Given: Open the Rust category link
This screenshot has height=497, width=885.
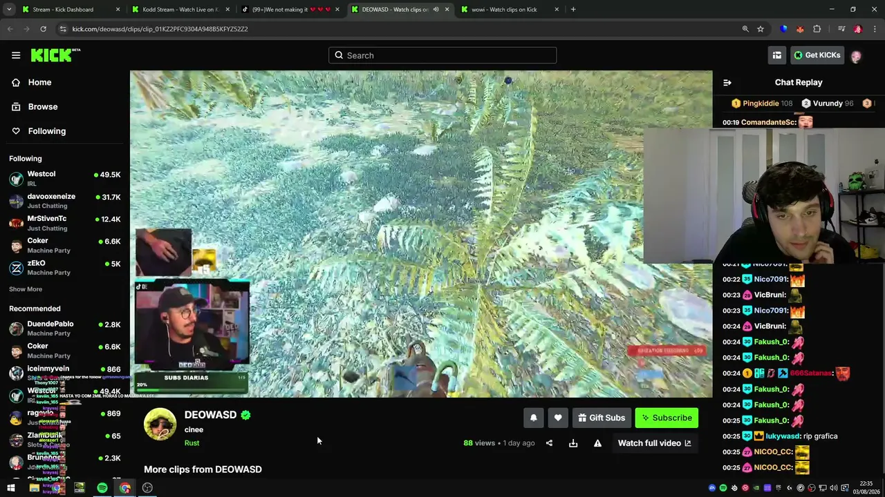Looking at the screenshot, I should pyautogui.click(x=192, y=443).
